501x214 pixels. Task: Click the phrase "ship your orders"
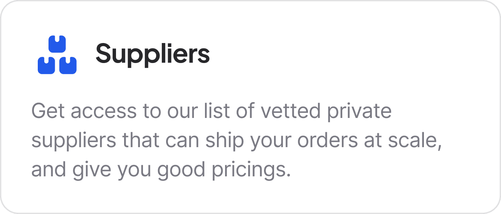tap(270, 141)
